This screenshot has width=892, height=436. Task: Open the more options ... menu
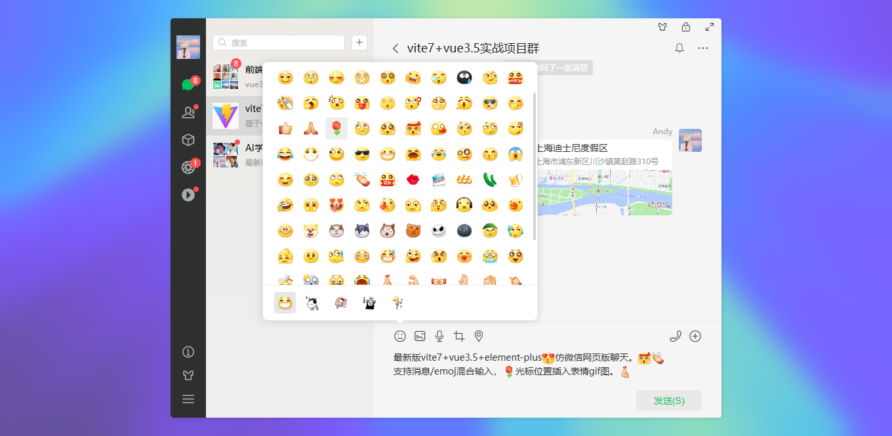(703, 48)
